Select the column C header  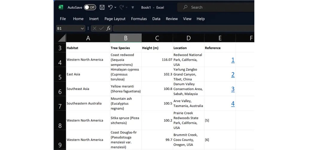point(157,38)
